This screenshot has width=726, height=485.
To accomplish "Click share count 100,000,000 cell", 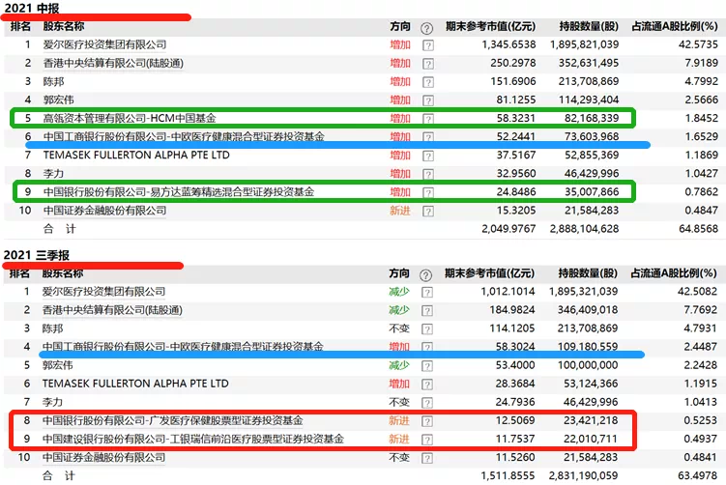I will coord(587,365).
